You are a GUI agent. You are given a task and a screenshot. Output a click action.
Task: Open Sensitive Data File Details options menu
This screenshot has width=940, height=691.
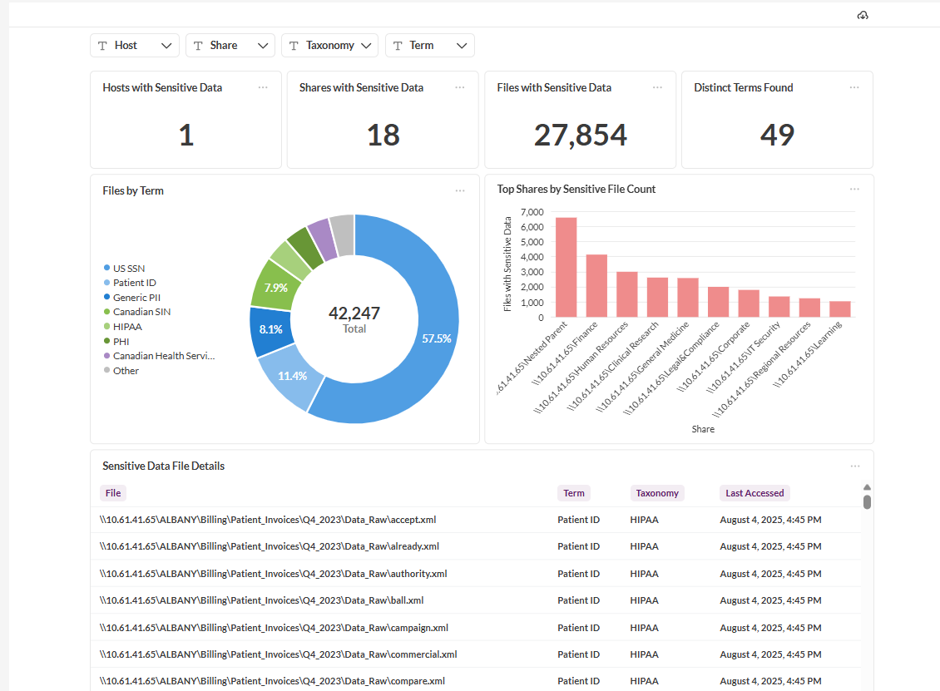[854, 466]
